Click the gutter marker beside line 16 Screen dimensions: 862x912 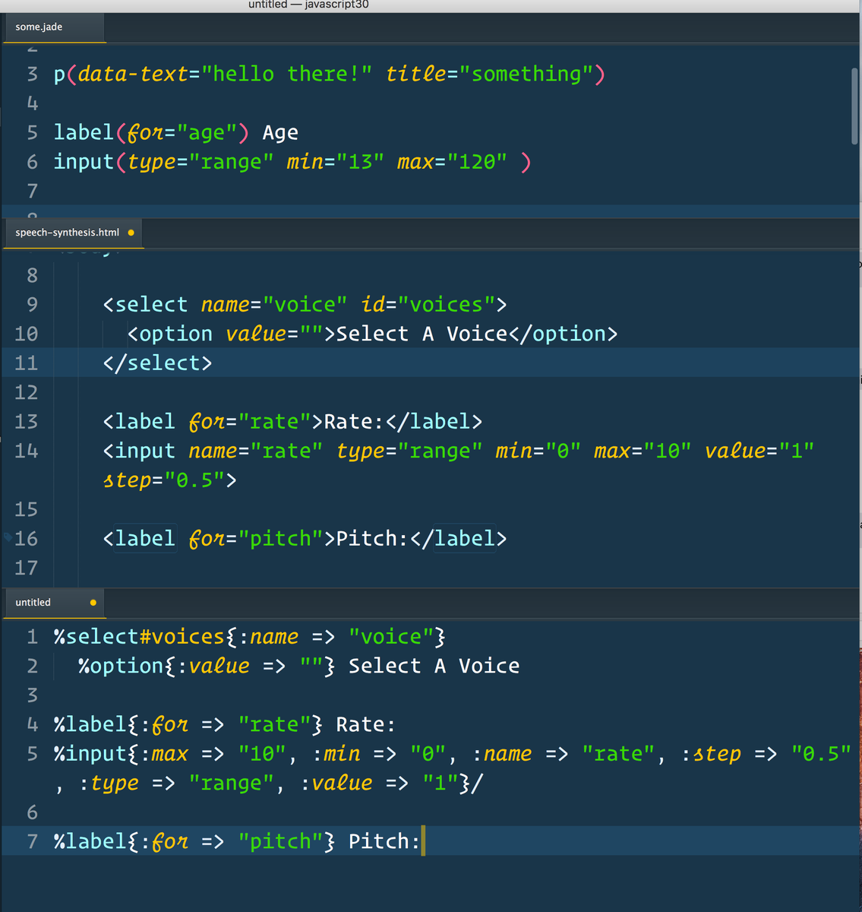click(x=7, y=537)
